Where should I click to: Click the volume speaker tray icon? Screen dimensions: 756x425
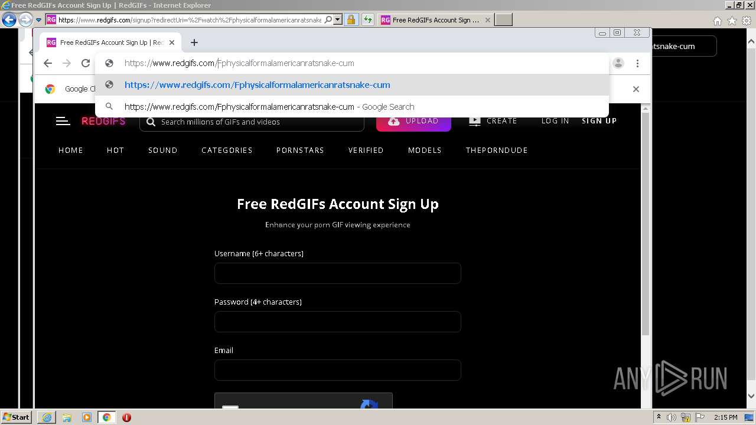pyautogui.click(x=672, y=417)
